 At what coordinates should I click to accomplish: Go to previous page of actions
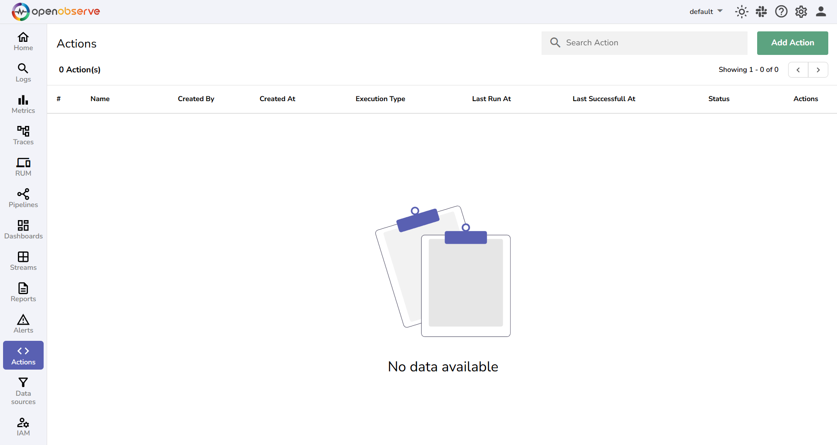[x=799, y=70]
